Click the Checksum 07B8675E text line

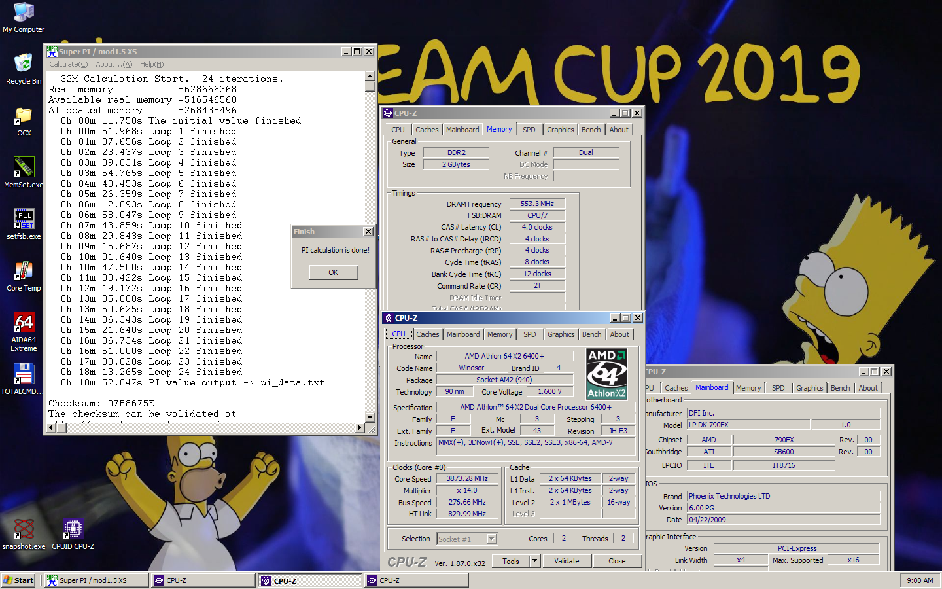click(101, 403)
